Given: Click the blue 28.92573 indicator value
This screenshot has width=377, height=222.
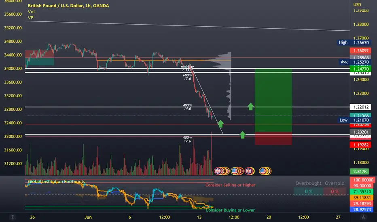Looking at the screenshot, I should coord(362,209).
